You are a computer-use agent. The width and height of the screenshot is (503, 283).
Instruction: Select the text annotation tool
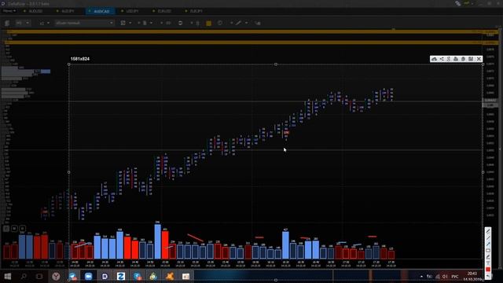click(x=488, y=263)
